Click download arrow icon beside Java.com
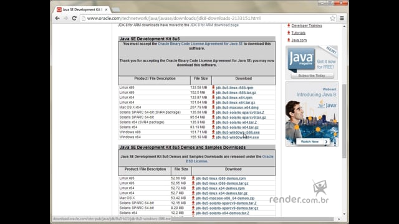Viewport: 399px width, 224px height. point(289,40)
